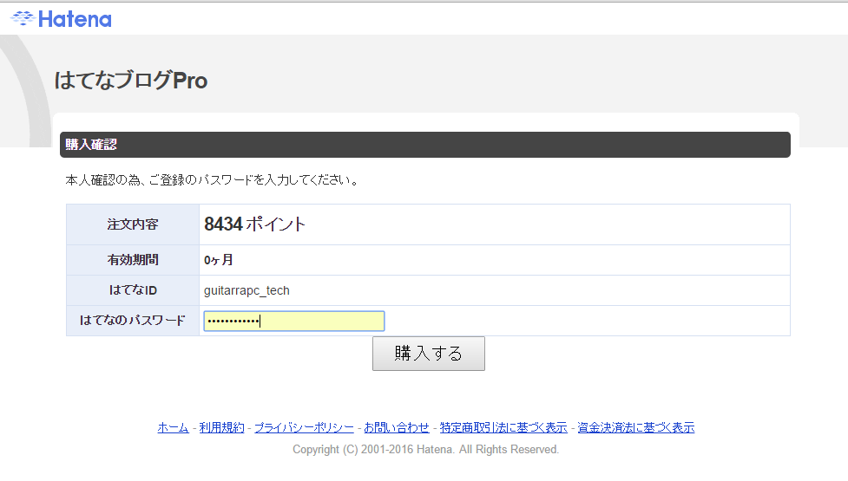Click the はてなブログPro heading
Image resolution: width=848 pixels, height=481 pixels.
[x=131, y=81]
